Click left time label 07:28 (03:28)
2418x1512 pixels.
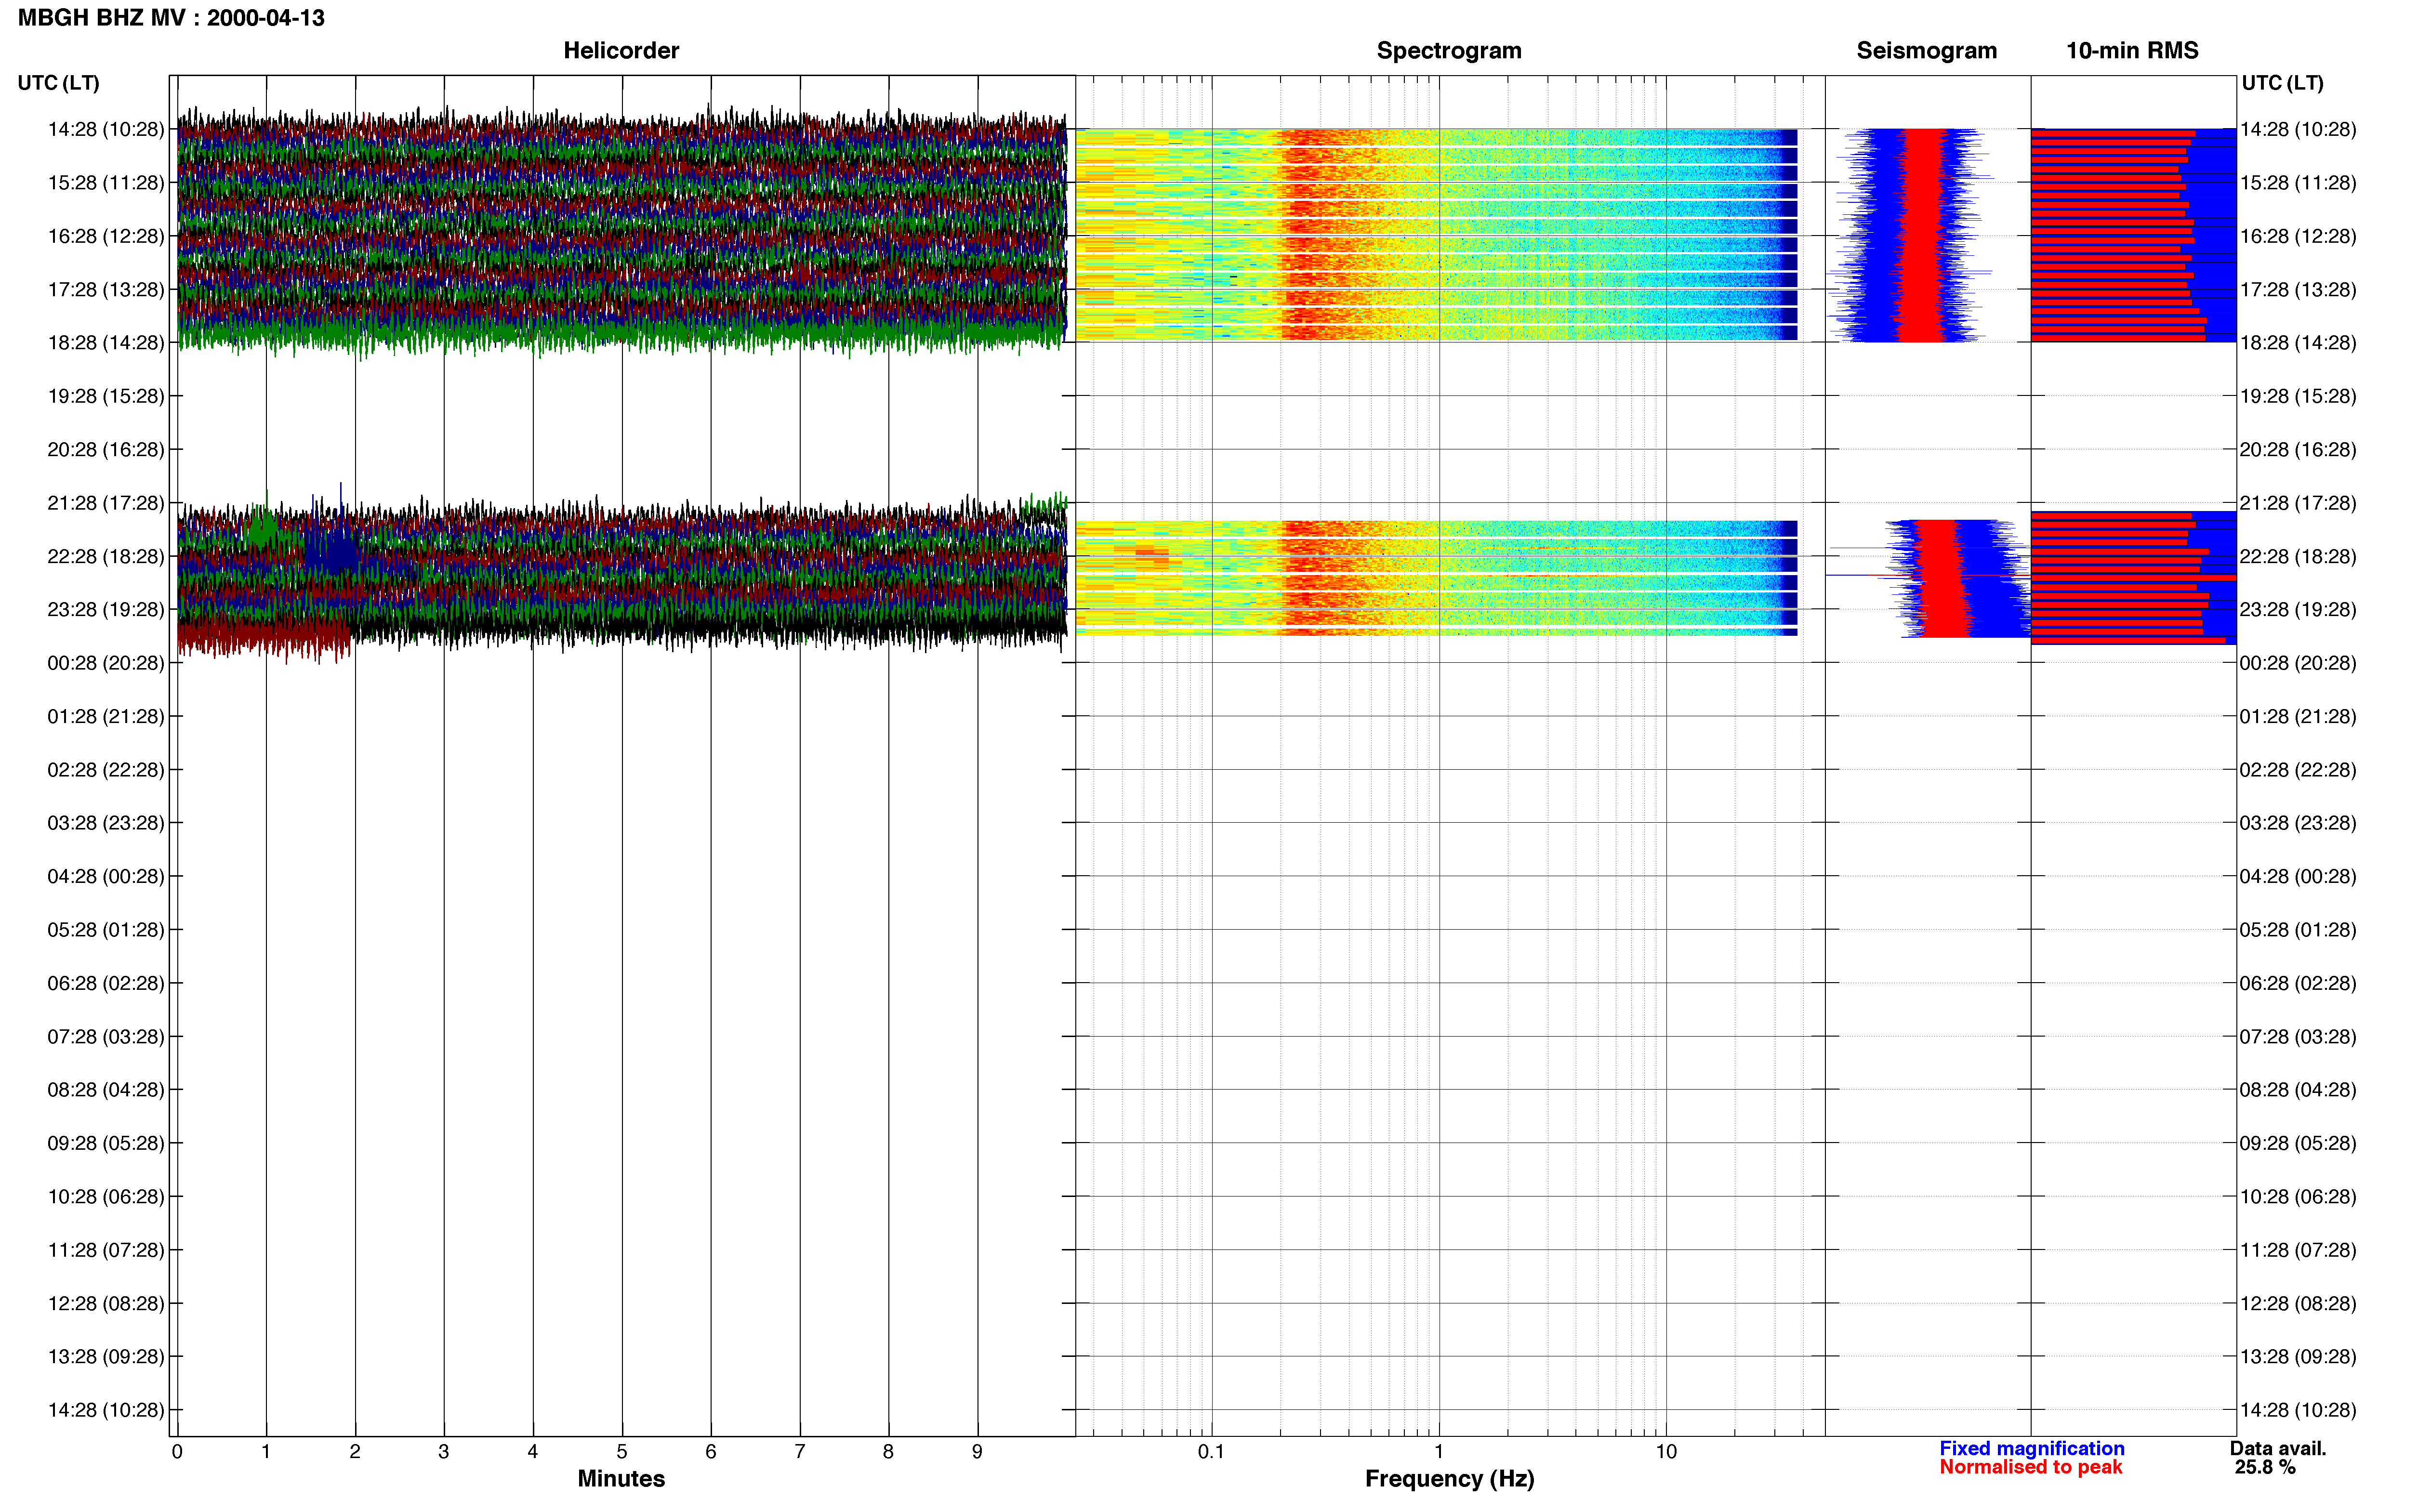pos(106,1036)
